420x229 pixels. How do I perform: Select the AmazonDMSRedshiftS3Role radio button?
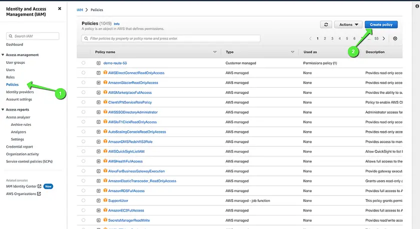click(x=83, y=141)
